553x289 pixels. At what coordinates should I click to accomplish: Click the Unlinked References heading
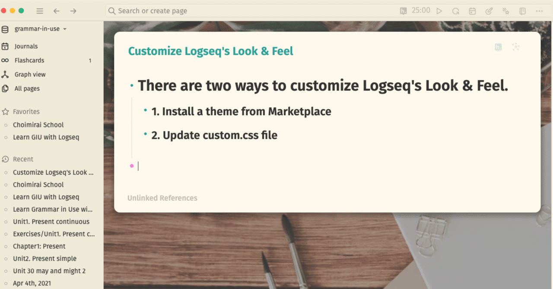(x=162, y=198)
